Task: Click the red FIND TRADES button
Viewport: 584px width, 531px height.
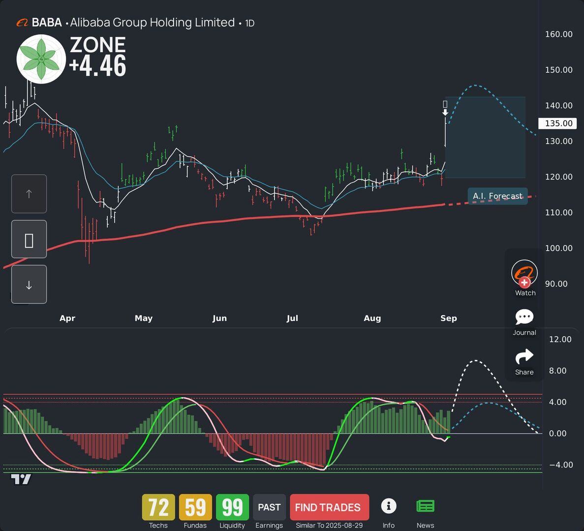Action: pyautogui.click(x=329, y=507)
